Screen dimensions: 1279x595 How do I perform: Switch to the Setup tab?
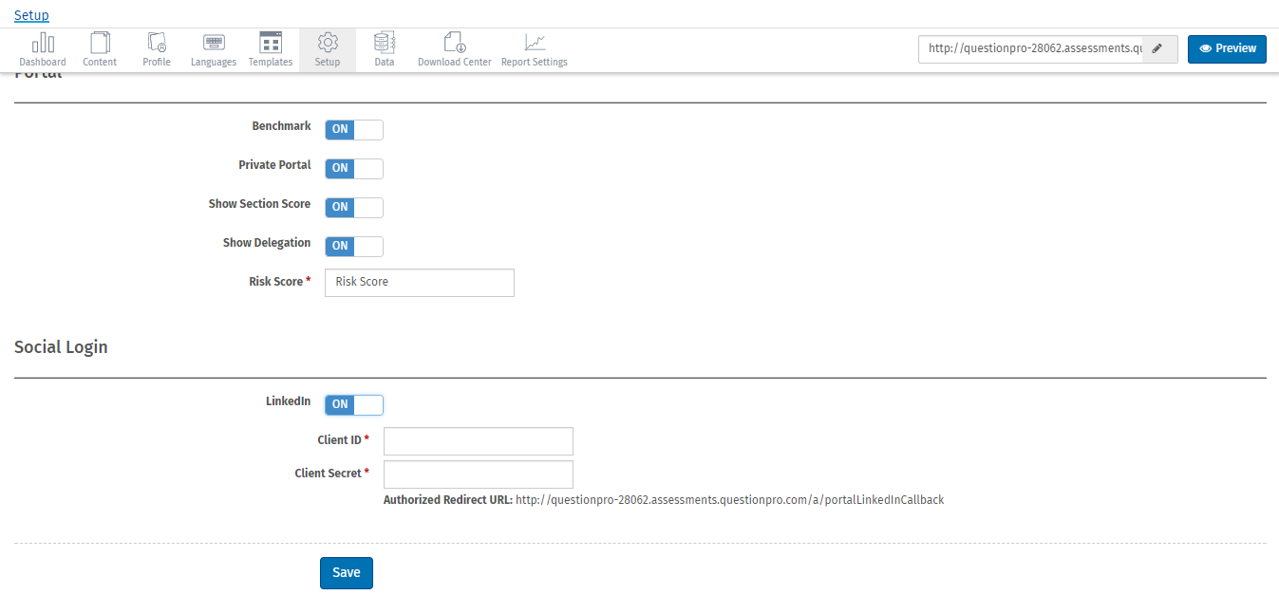tap(327, 49)
